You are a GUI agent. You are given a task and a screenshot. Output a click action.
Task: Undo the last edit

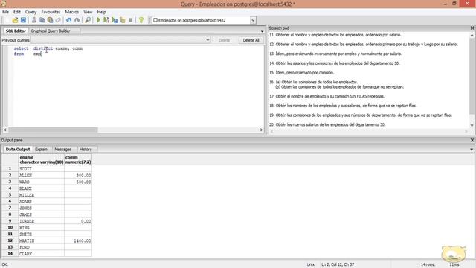coord(69,20)
